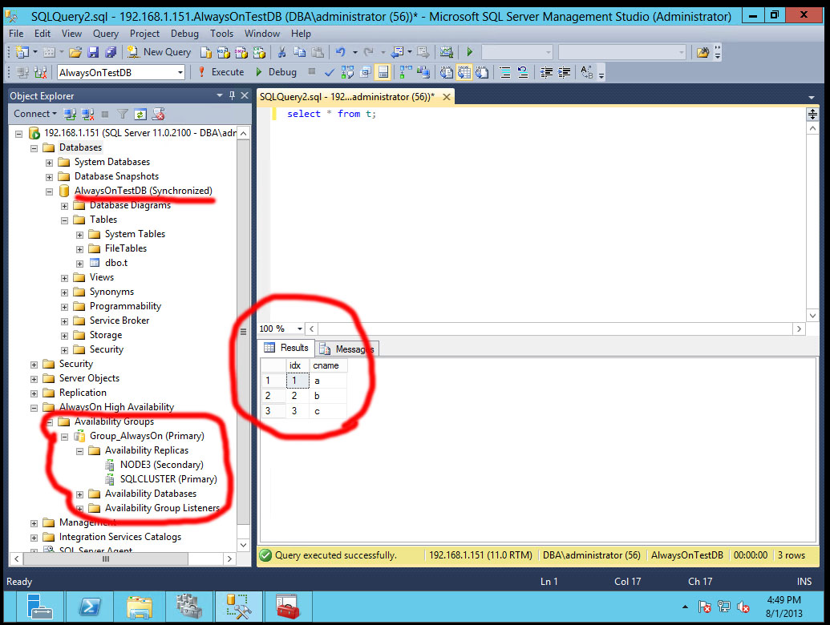This screenshot has width=830, height=625.
Task: Toggle results output to grid mode
Action: point(464,72)
